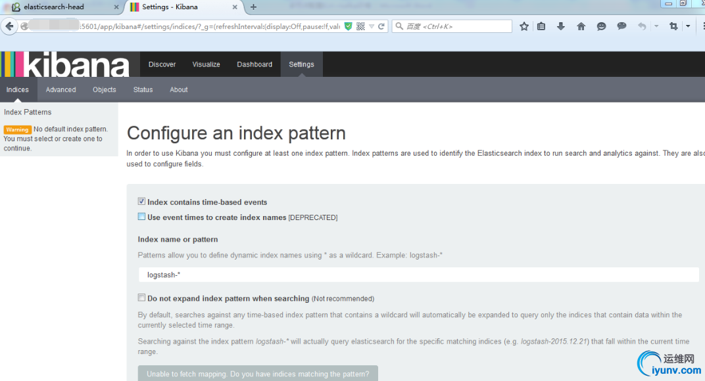The height and width of the screenshot is (381, 705).
Task: Select the Advanced settings tab
Action: coord(61,89)
